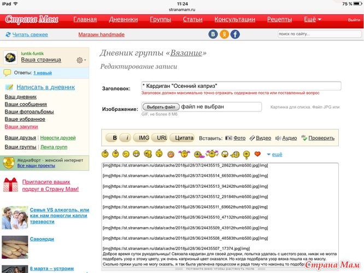Click the Facebook social icon

point(235,34)
